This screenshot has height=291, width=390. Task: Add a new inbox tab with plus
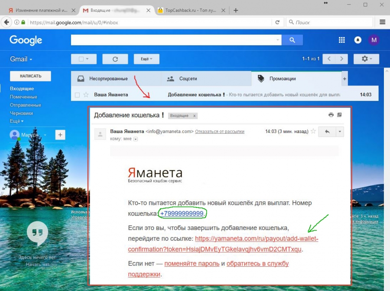click(x=344, y=79)
